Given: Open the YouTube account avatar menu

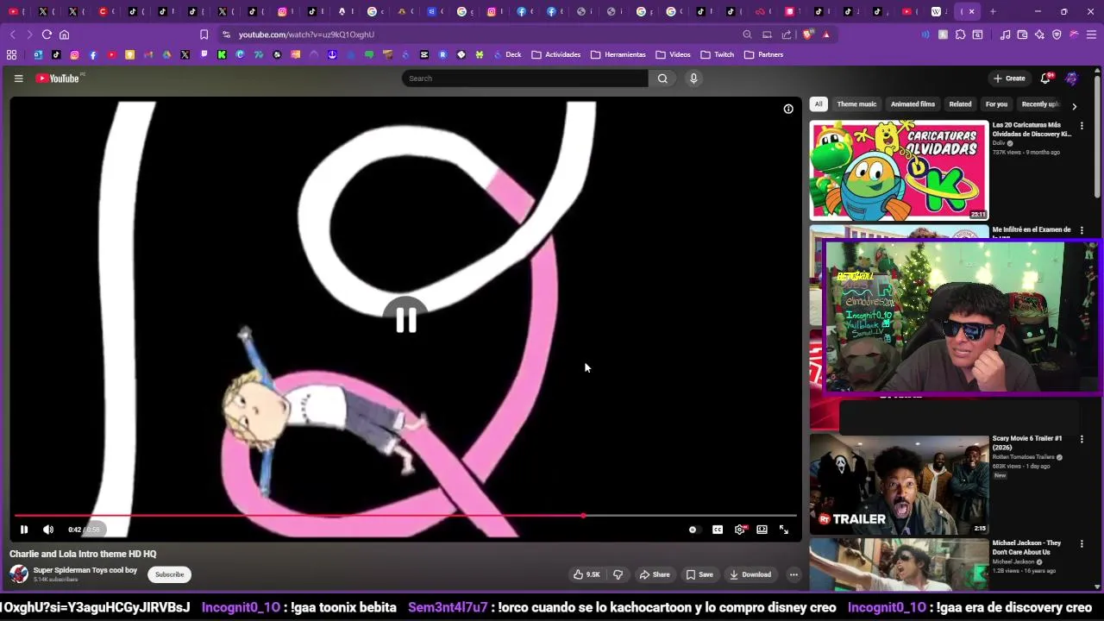Looking at the screenshot, I should 1071,78.
